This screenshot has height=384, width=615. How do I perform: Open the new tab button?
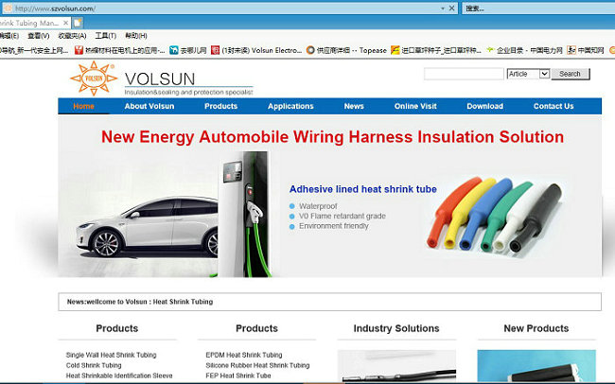point(77,22)
